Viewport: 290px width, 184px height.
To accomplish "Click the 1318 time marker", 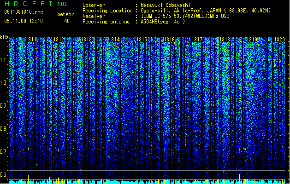I will [225, 40].
